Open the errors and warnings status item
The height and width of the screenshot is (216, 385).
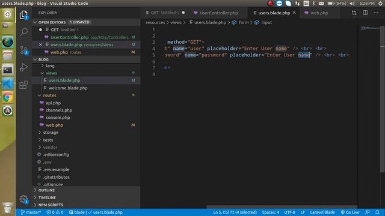tap(55, 212)
